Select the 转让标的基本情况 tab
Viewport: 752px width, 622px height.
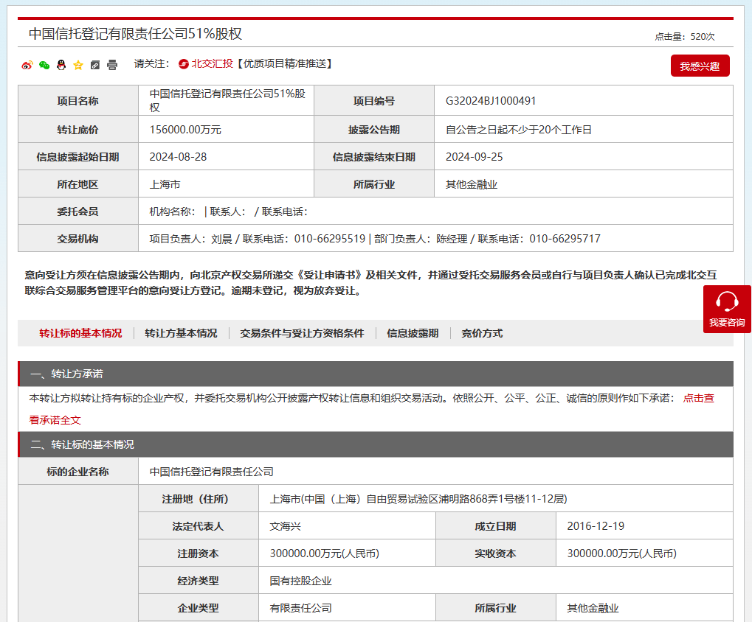click(x=80, y=333)
